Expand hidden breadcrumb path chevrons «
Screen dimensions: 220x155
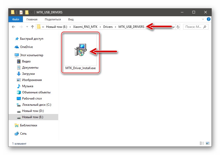click(43, 27)
